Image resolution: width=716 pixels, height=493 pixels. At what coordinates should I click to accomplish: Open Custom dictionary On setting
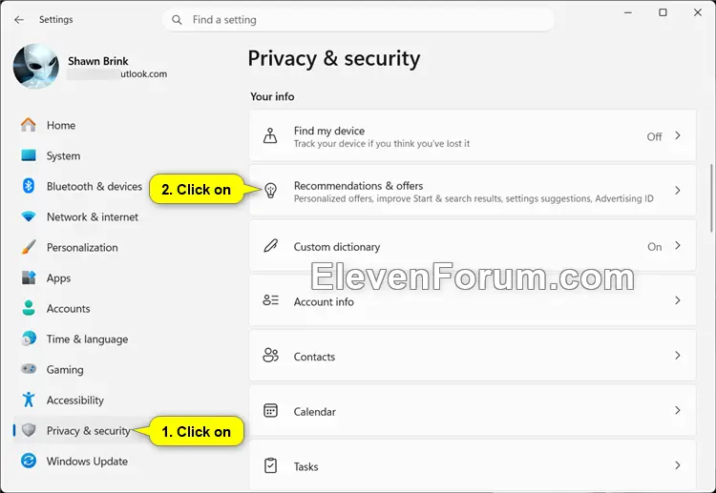pyautogui.click(x=473, y=246)
